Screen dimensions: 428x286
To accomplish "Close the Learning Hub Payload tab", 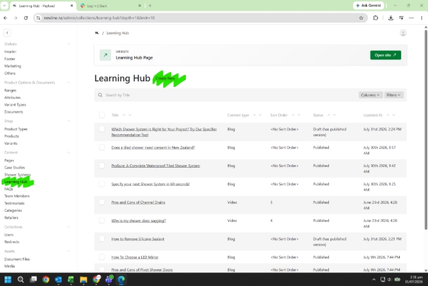I will pyautogui.click(x=72, y=6).
